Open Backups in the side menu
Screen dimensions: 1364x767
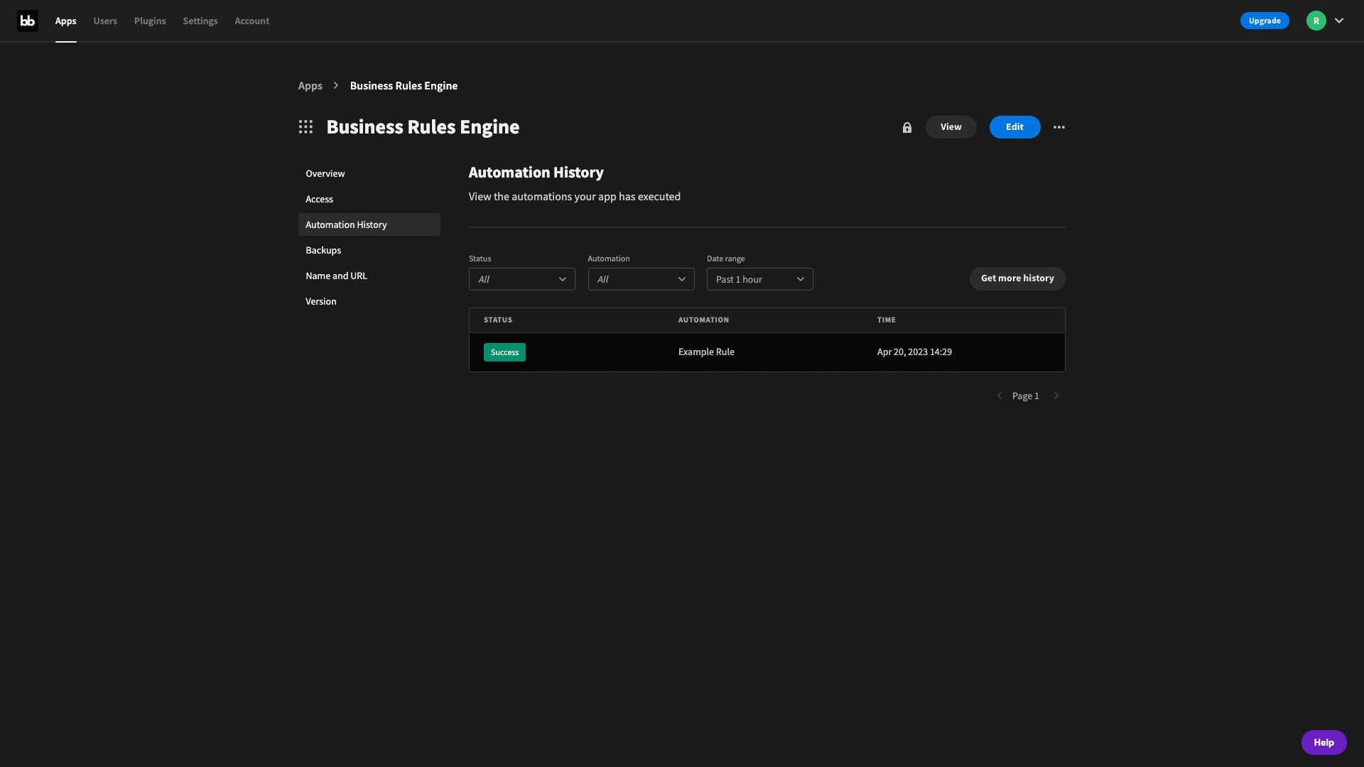tap(369, 250)
